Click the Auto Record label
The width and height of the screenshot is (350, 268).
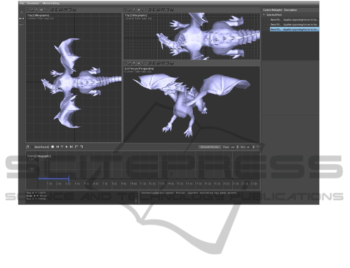pos(42,147)
